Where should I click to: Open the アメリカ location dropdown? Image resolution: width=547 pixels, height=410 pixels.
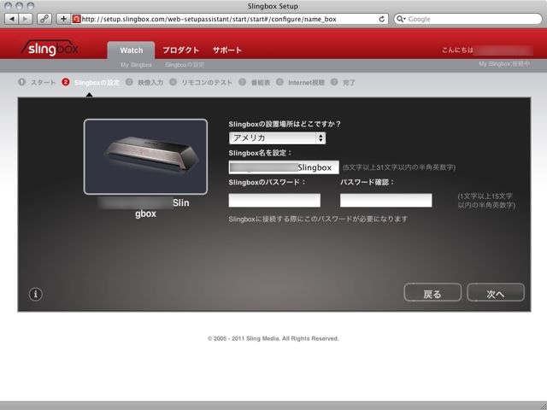(277, 138)
